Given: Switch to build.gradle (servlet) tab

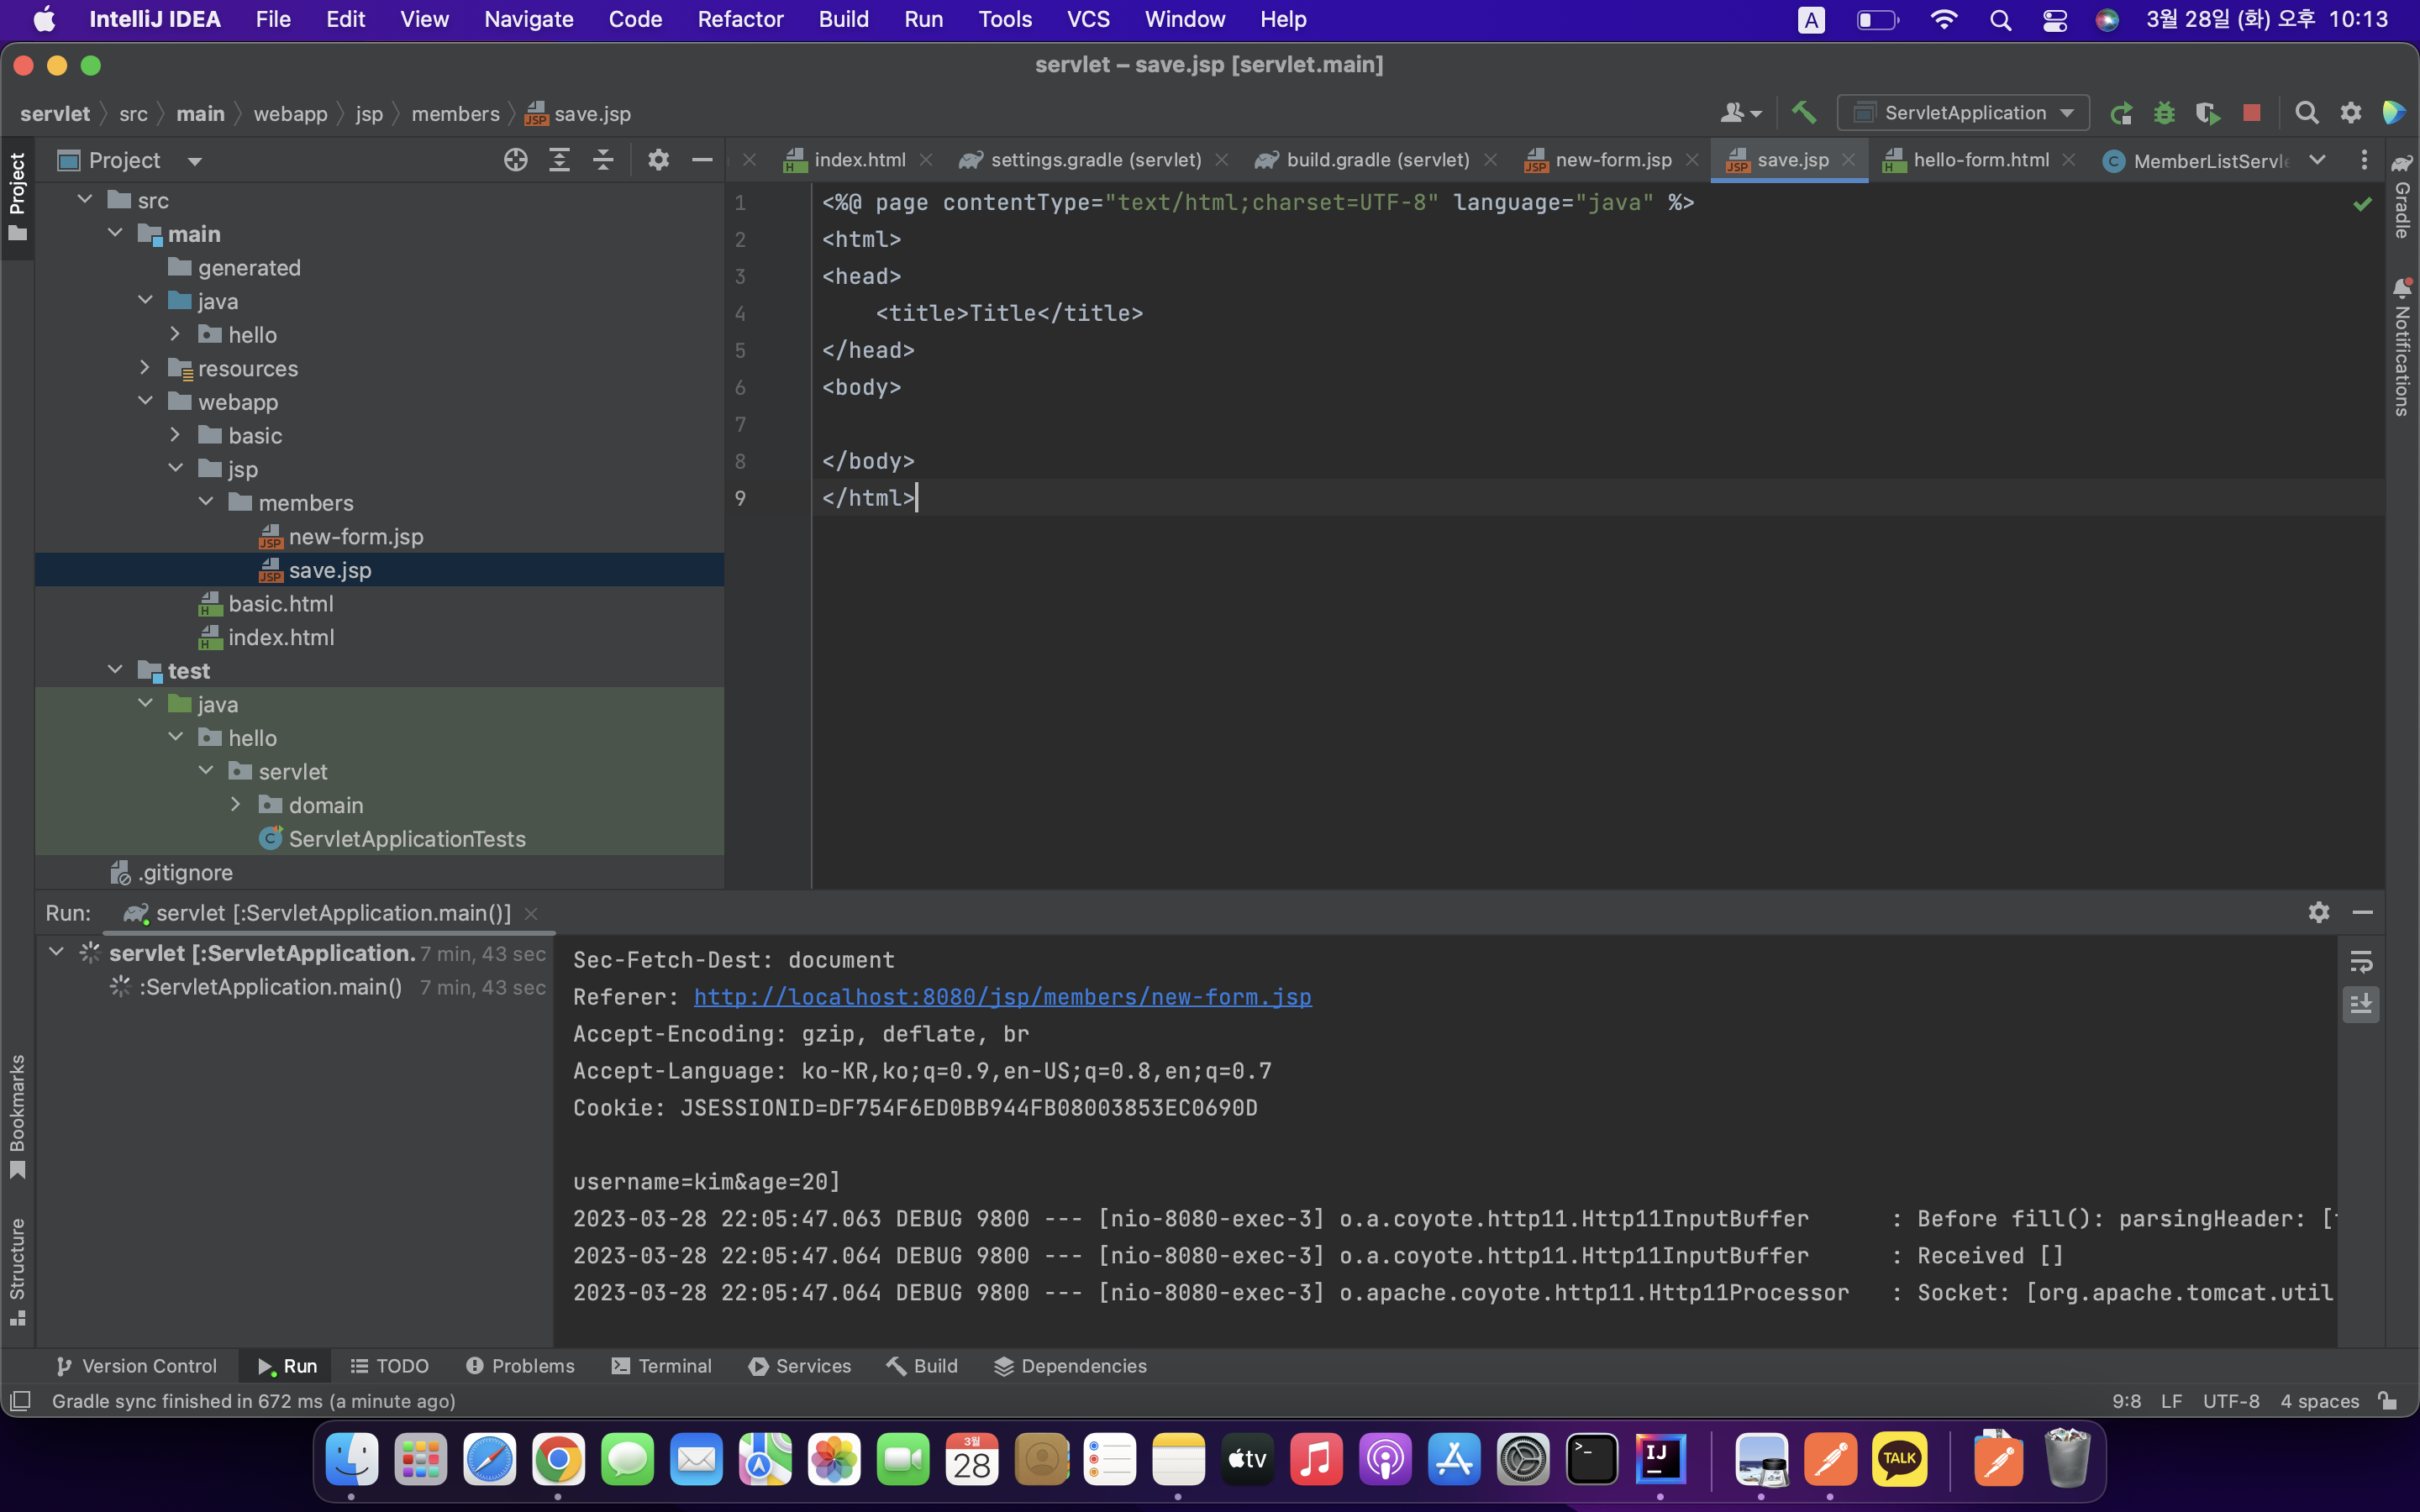Looking at the screenshot, I should pyautogui.click(x=1377, y=160).
